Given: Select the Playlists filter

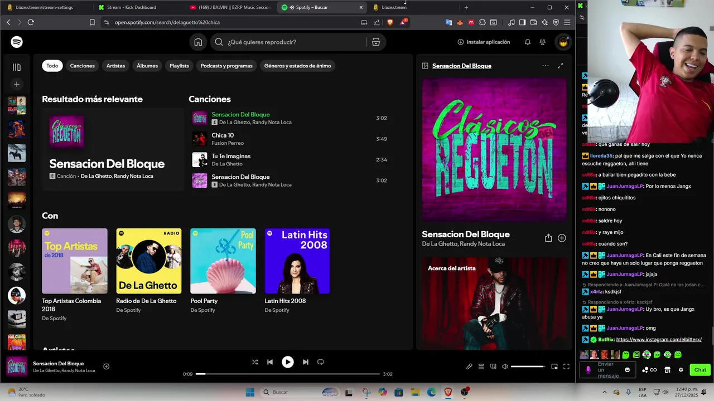Looking at the screenshot, I should (179, 66).
